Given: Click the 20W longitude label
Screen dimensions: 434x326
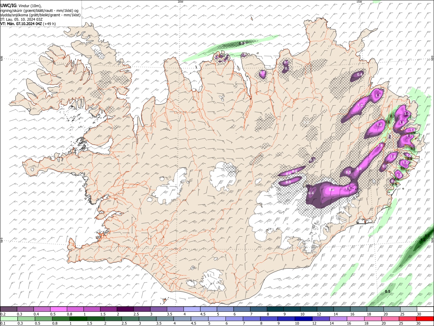Looking at the screenshot, I should click(x=180, y=2).
